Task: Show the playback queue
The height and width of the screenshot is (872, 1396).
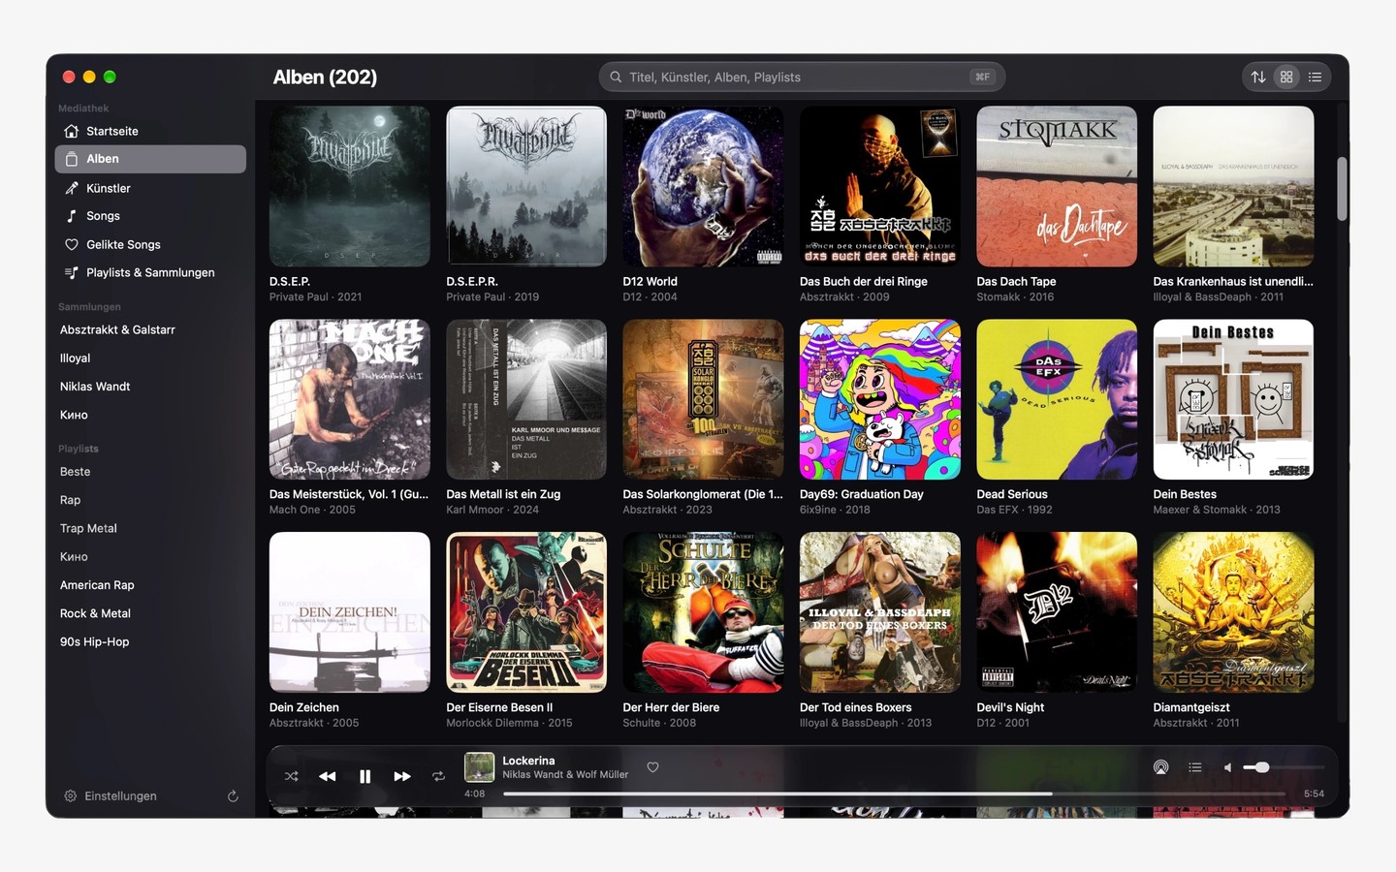Action: click(1195, 767)
